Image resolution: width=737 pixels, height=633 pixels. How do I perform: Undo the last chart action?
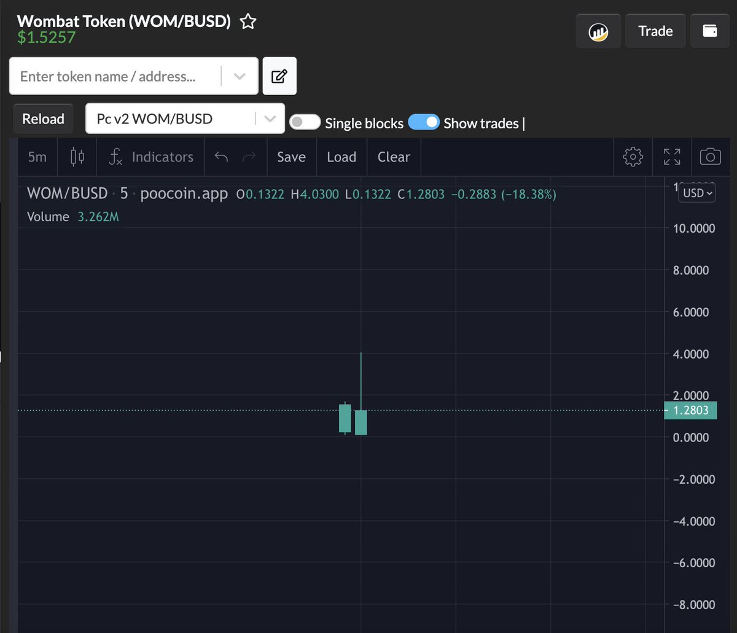coord(221,157)
